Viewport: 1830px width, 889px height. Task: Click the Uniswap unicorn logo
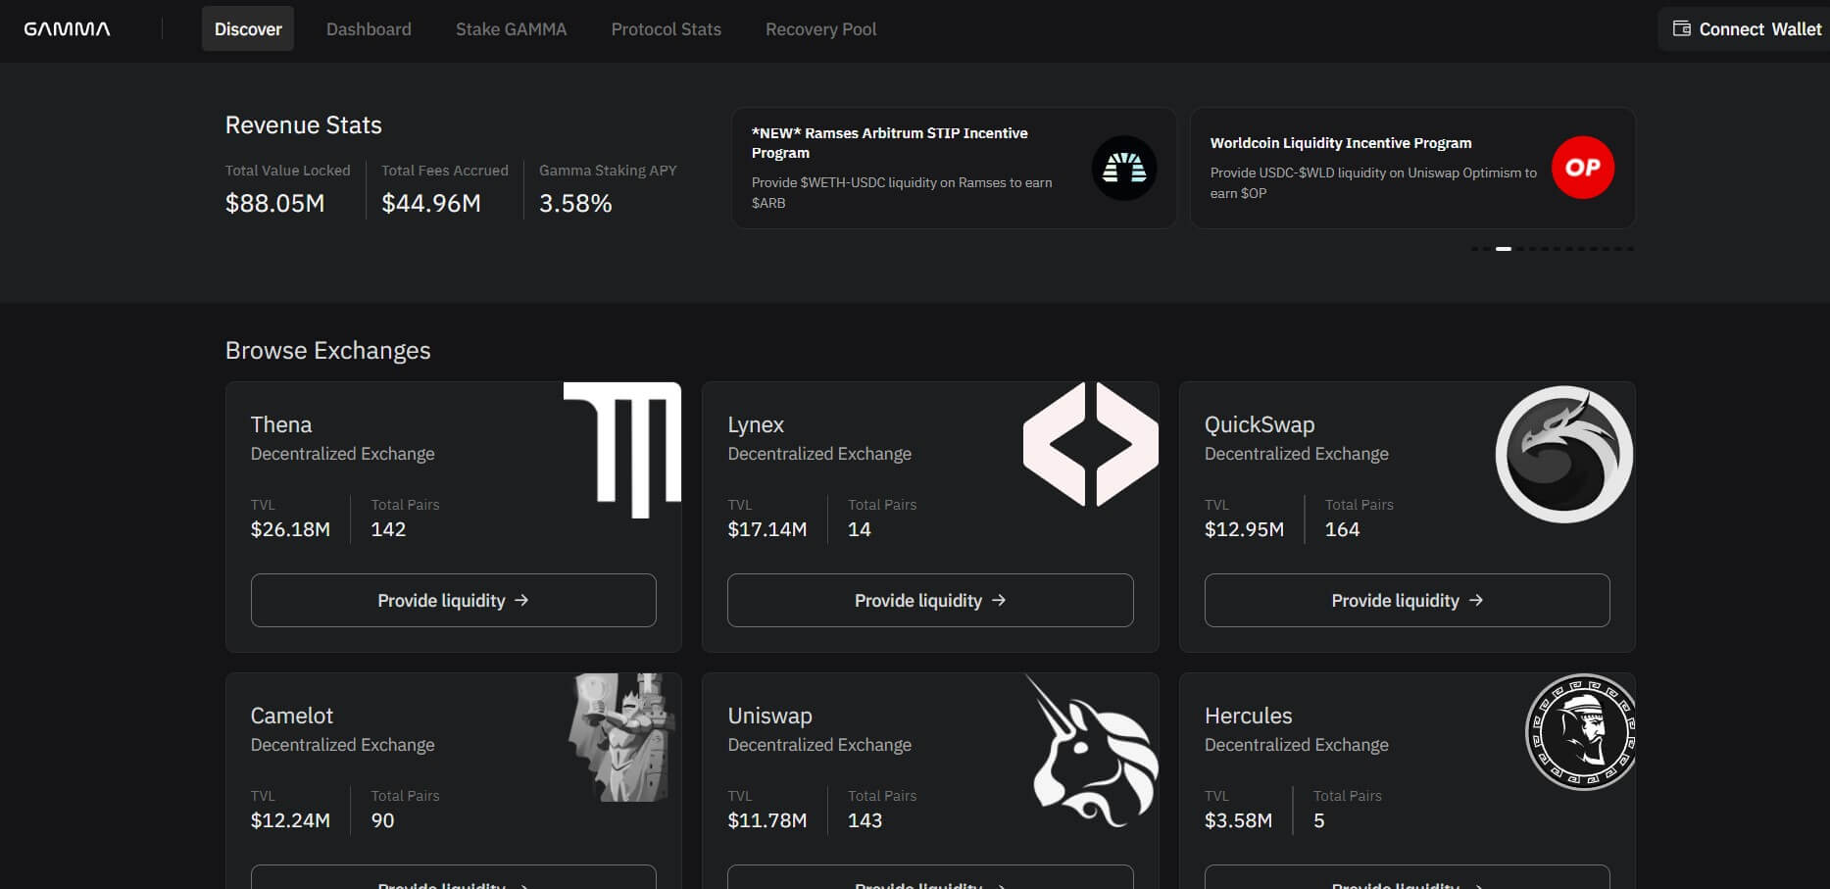click(x=1092, y=751)
